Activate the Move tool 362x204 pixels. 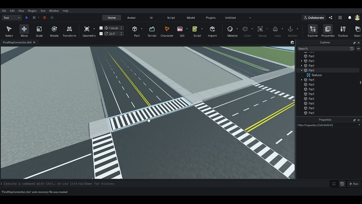coord(24,31)
